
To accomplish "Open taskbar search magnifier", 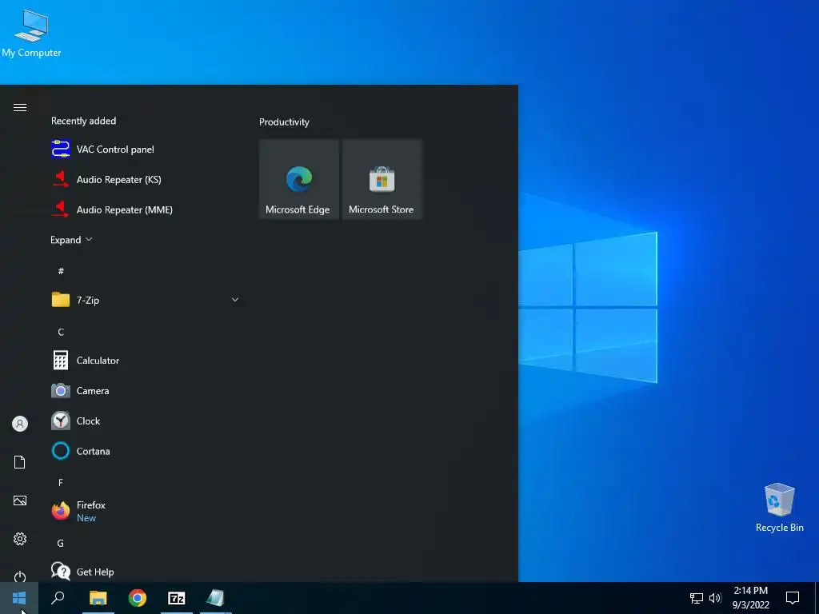I will click(x=58, y=598).
